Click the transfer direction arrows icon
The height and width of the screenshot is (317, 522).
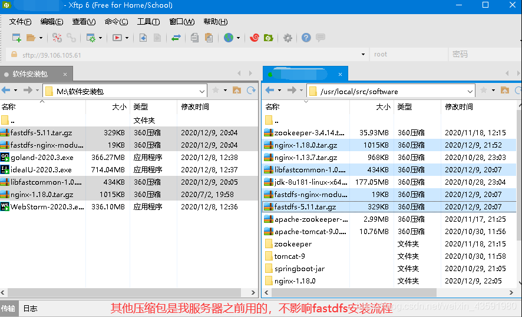pyautogui.click(x=176, y=38)
